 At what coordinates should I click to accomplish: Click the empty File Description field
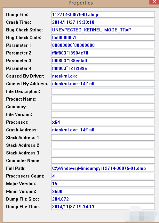[103, 91]
